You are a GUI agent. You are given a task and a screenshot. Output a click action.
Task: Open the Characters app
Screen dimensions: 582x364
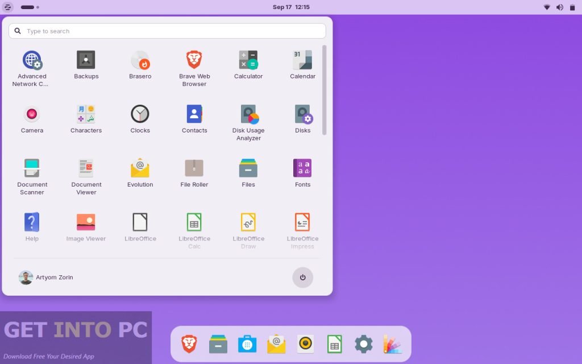coord(86,113)
